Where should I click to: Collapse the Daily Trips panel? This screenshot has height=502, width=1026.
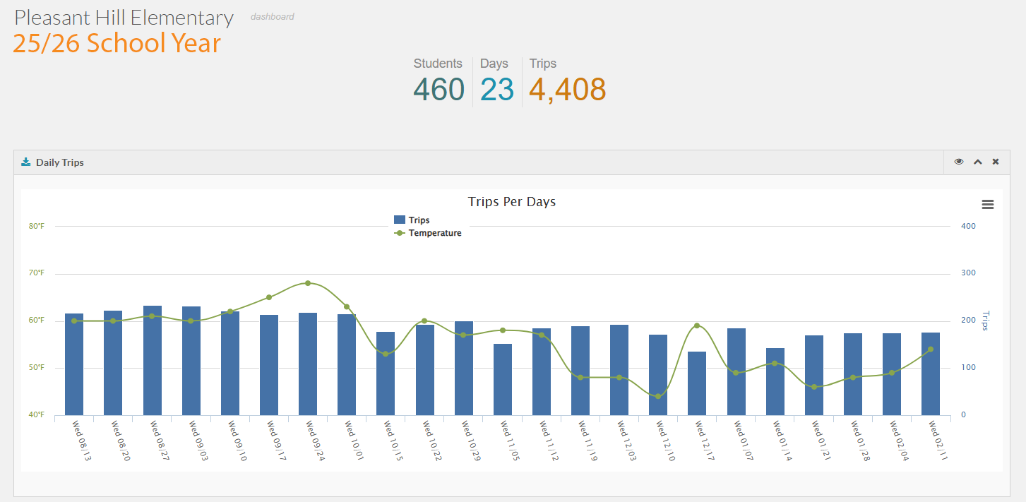pyautogui.click(x=978, y=162)
